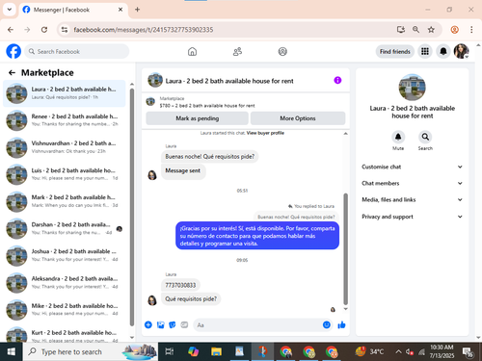This screenshot has width=482, height=361.
Task: Open Luis conversation in the list
Action: [x=65, y=174]
